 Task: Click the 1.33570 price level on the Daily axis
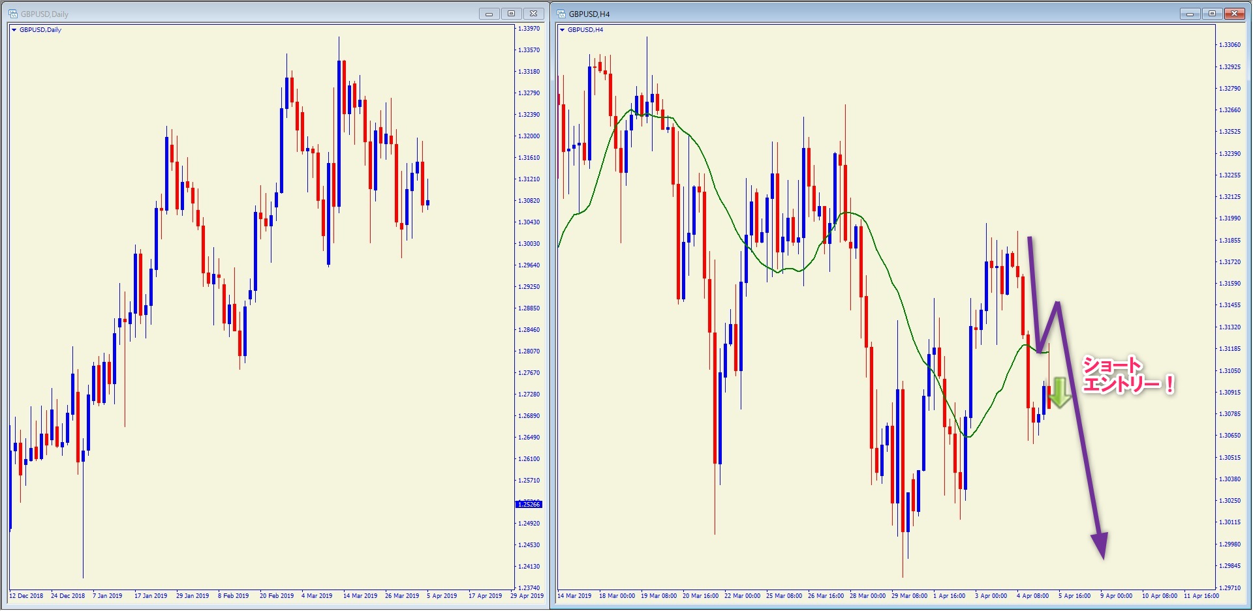tap(529, 50)
